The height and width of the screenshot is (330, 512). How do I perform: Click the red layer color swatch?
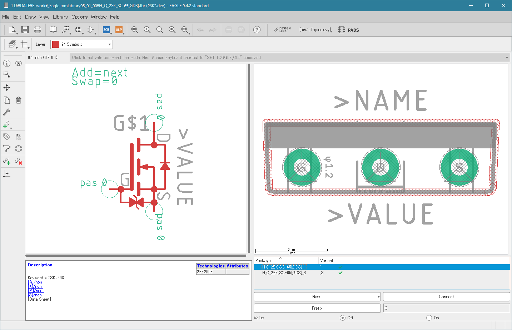tap(56, 44)
